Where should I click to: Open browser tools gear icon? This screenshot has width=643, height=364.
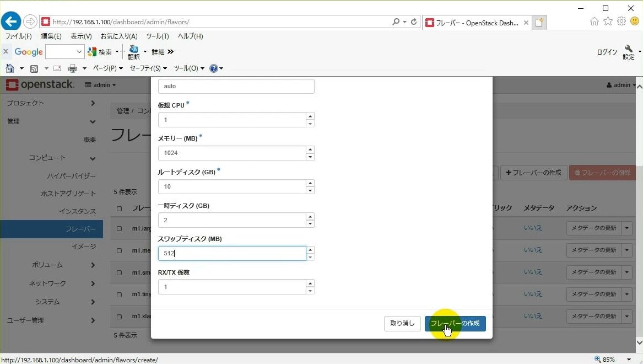tap(622, 22)
